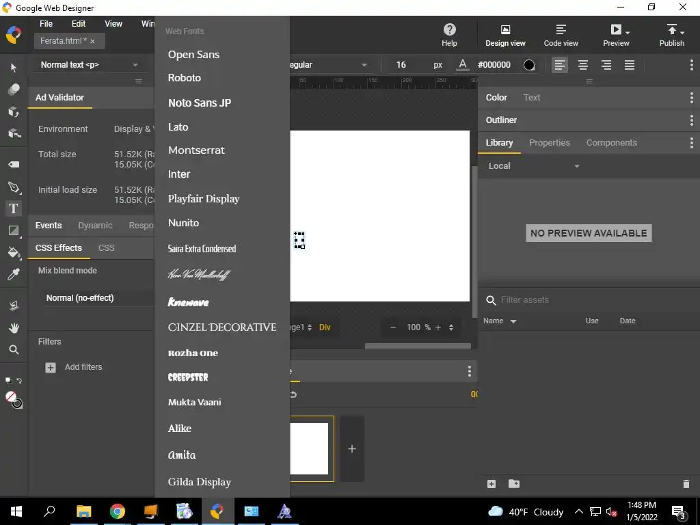Open Preview in browser
Image resolution: width=700 pixels, height=525 pixels.
coord(616,35)
